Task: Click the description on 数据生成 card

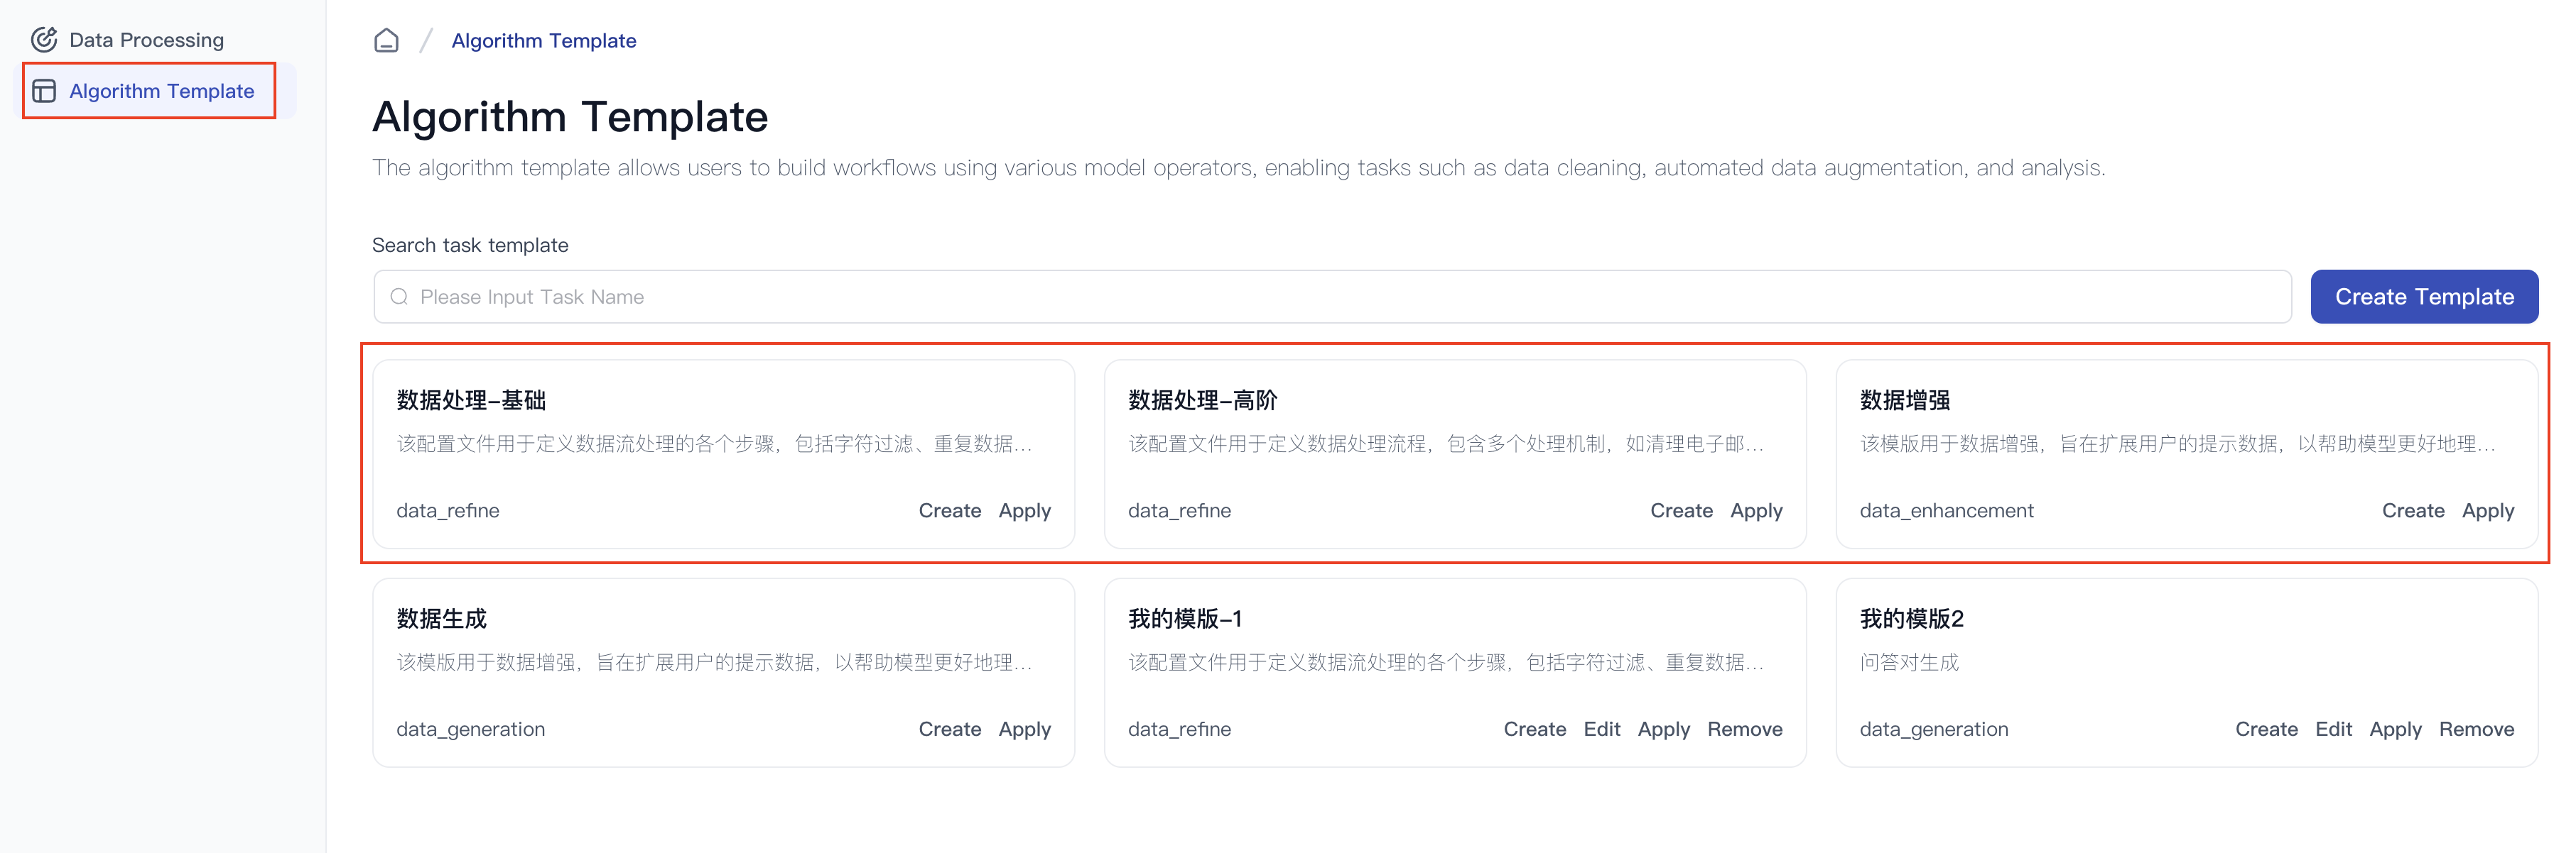Action: point(714,662)
